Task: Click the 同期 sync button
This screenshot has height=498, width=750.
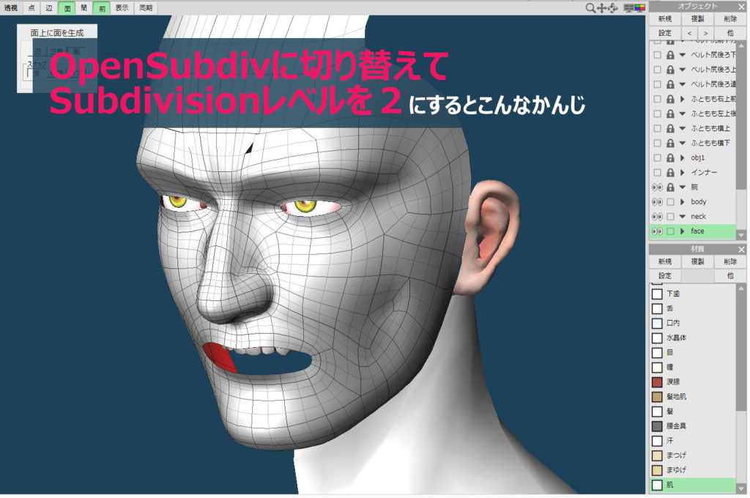Action: [x=146, y=8]
